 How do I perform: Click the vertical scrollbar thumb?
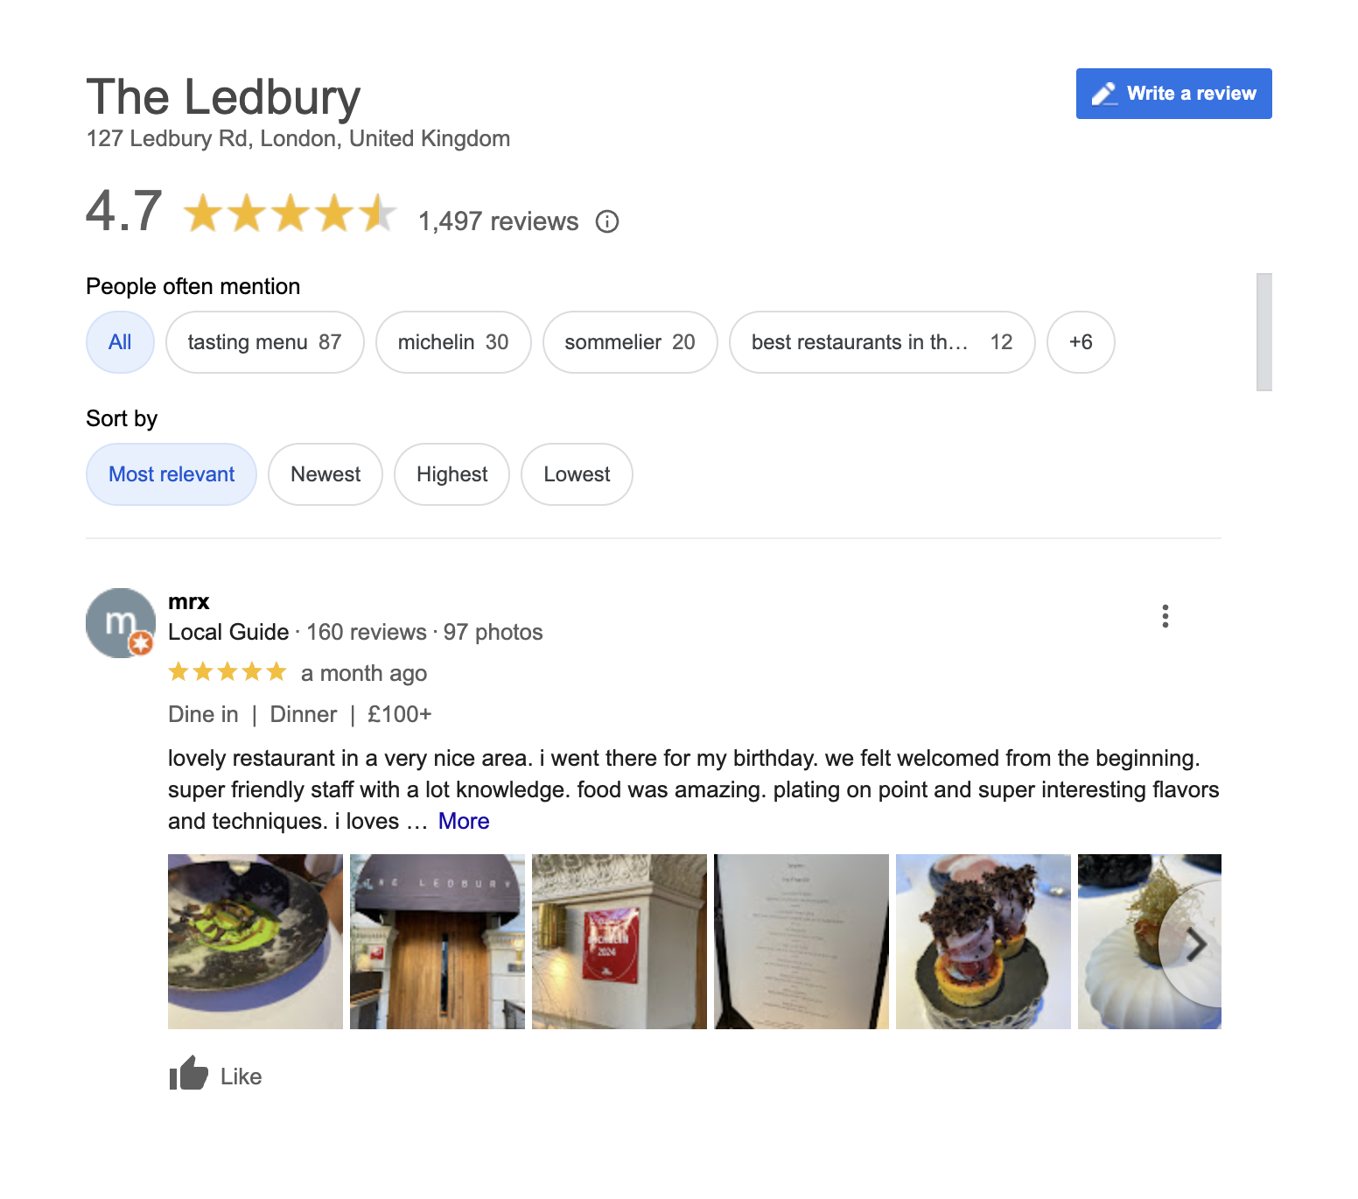point(1264,332)
